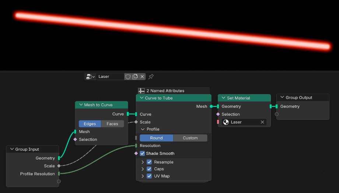This screenshot has width=339, height=193.
Task: Click the empty socket on Group Output
Action: click(x=276, y=114)
